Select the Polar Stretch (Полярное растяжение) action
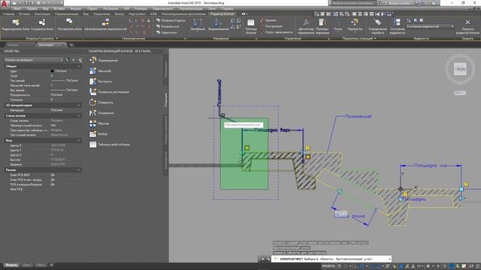 pyautogui.click(x=109, y=91)
